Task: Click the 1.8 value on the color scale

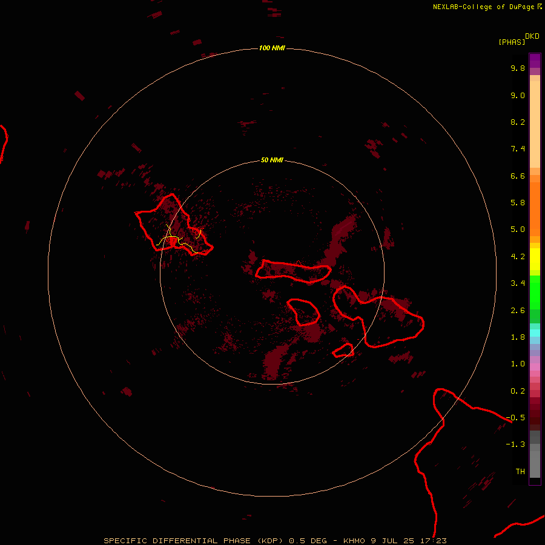Action: [x=518, y=337]
